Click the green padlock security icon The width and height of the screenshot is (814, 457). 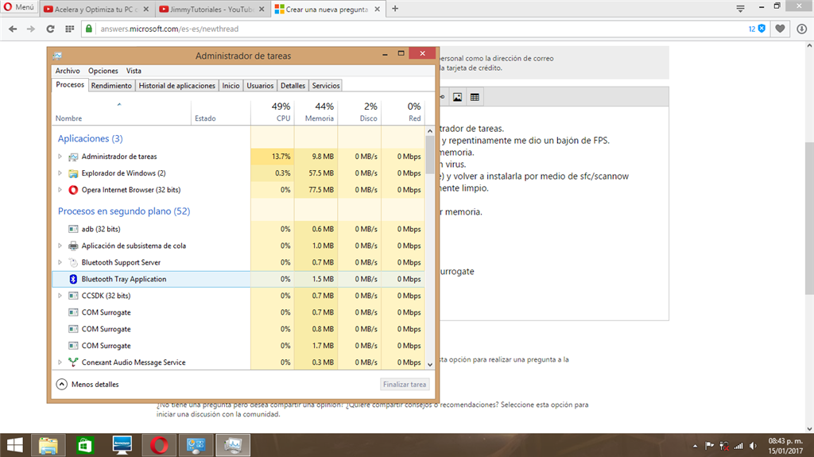89,29
